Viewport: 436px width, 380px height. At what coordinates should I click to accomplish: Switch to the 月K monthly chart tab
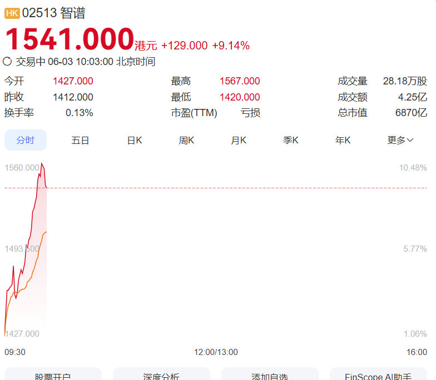[x=239, y=140]
